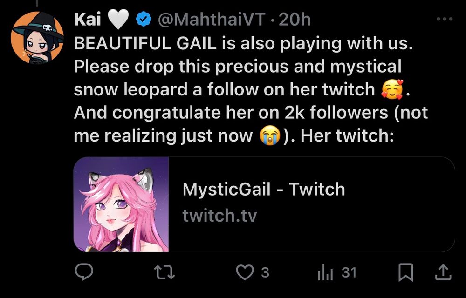The image size is (466, 298).
Task: Click the repost arrows icon
Action: 164,272
